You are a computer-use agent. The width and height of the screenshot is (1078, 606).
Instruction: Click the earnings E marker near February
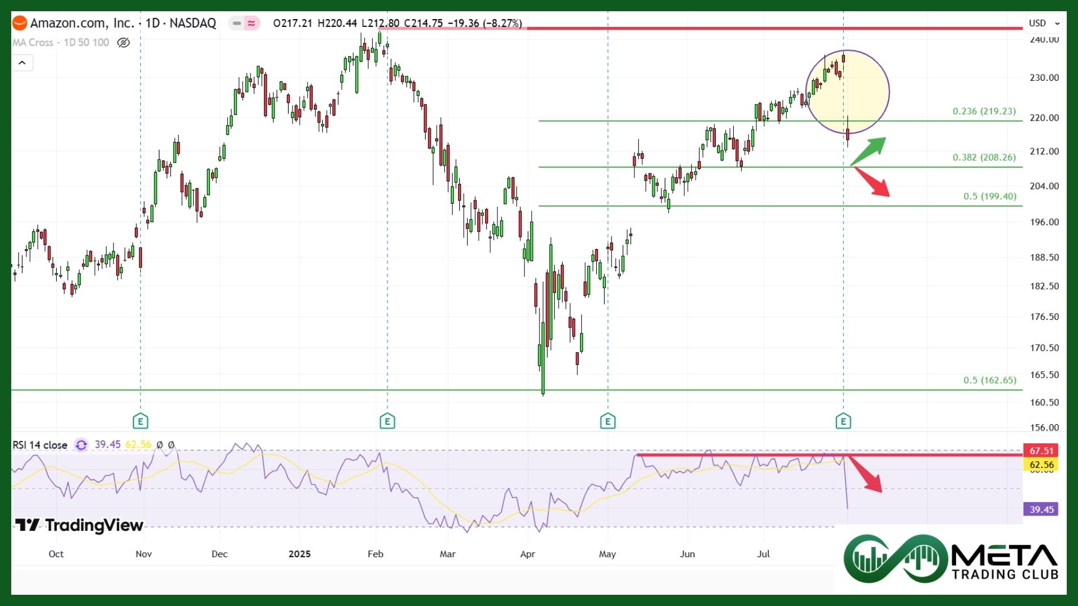tap(387, 421)
